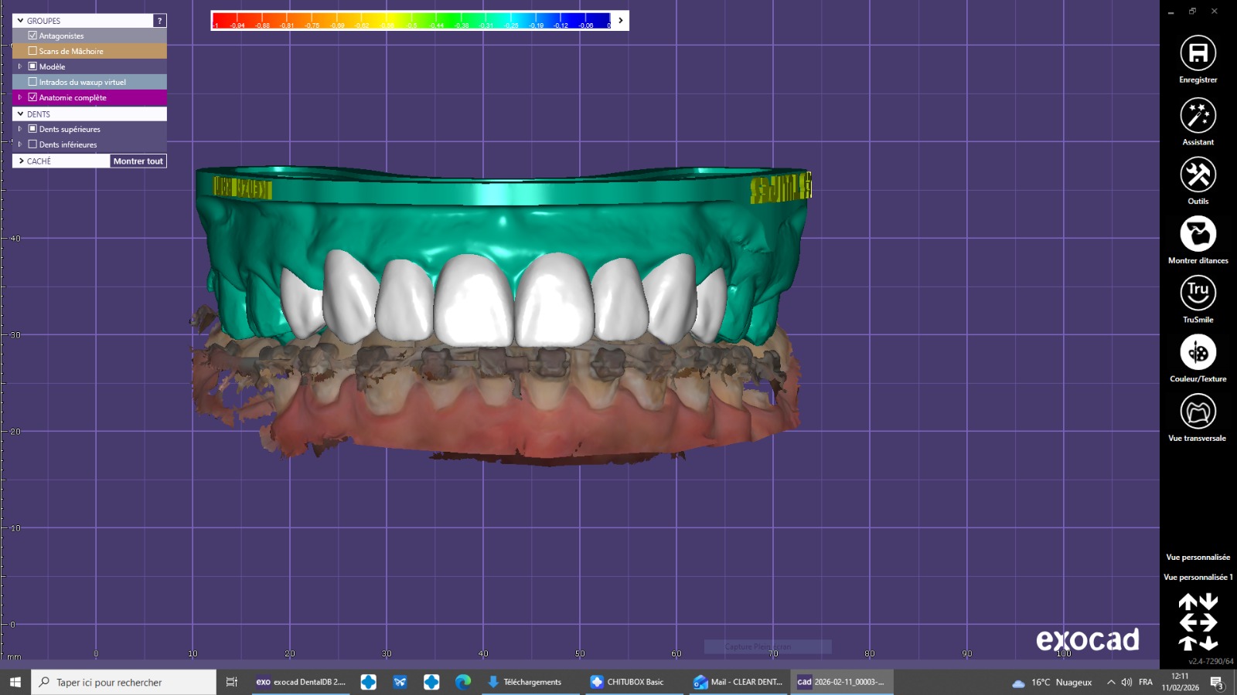Show hidden system tray icons
This screenshot has height=695, width=1237.
(x=1111, y=682)
